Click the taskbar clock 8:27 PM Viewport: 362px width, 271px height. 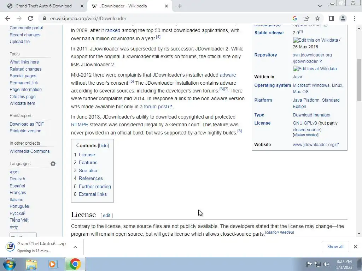(344, 264)
